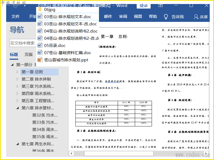Select file name 07苍山-基础资料汇编.doc
This screenshot has width=214, height=160.
(x=68, y=53)
